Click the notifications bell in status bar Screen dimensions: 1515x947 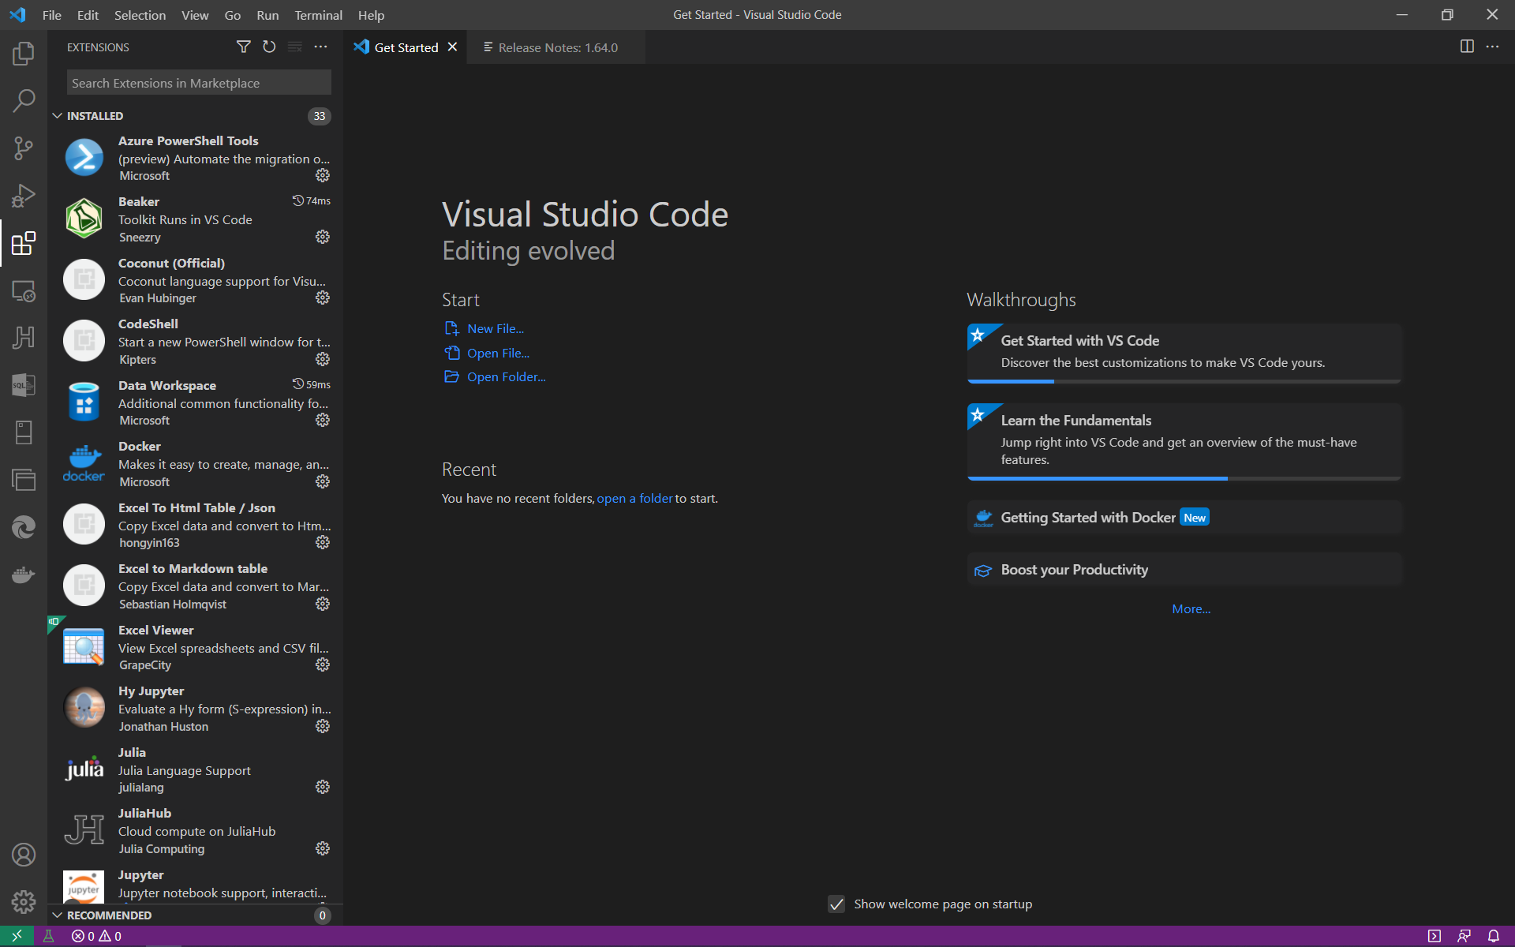click(1494, 936)
